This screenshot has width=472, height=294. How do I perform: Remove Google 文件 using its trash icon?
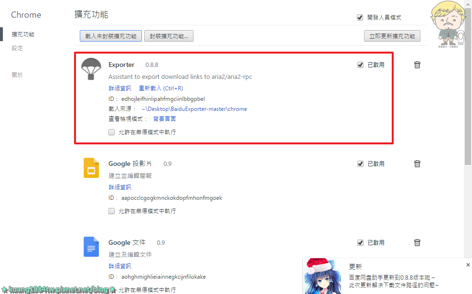(x=417, y=242)
